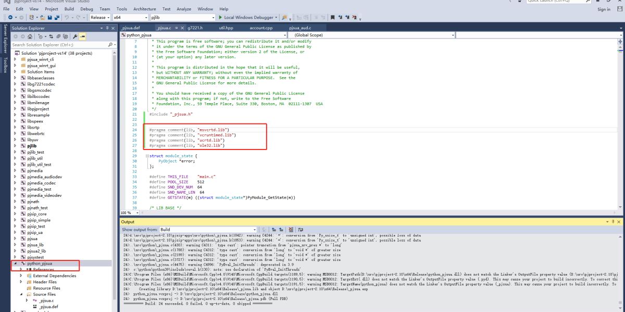625x312 pixels.
Task: Close the _pjsua.c editor tab
Action: tap(182, 27)
